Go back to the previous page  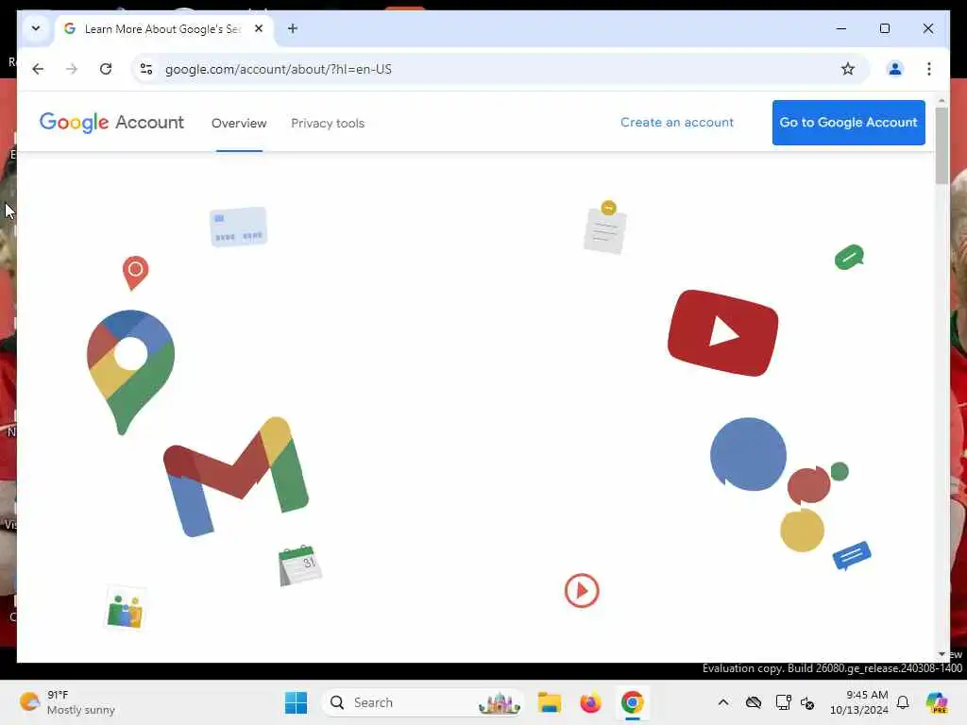[x=38, y=69]
